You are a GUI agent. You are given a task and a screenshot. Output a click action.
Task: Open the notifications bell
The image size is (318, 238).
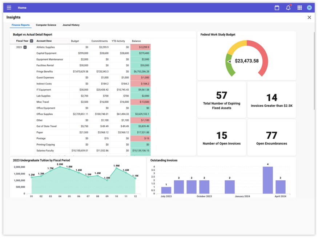288,8
